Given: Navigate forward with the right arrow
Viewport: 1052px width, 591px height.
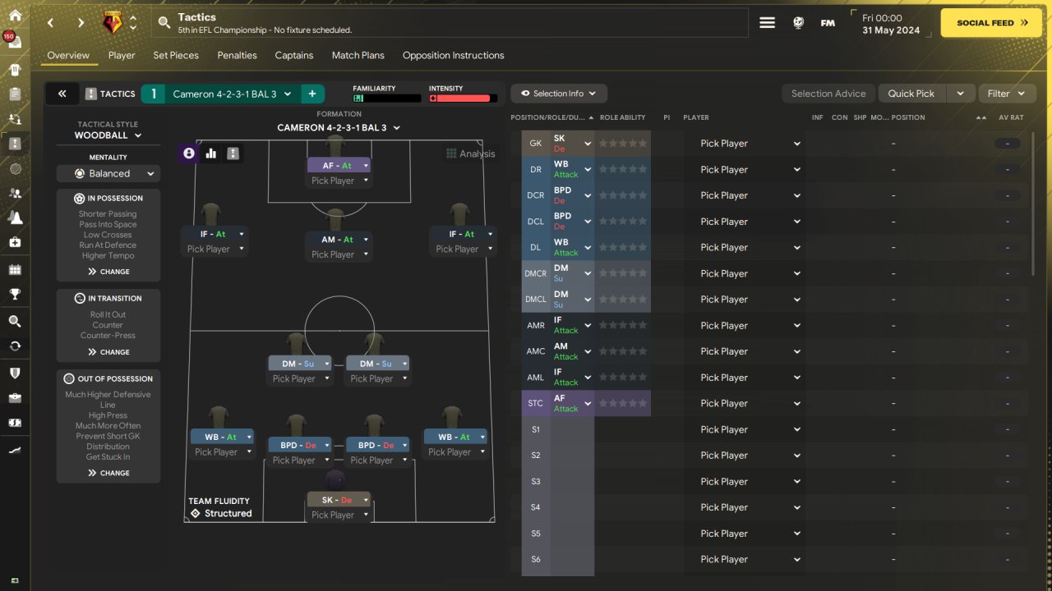Looking at the screenshot, I should click(81, 23).
